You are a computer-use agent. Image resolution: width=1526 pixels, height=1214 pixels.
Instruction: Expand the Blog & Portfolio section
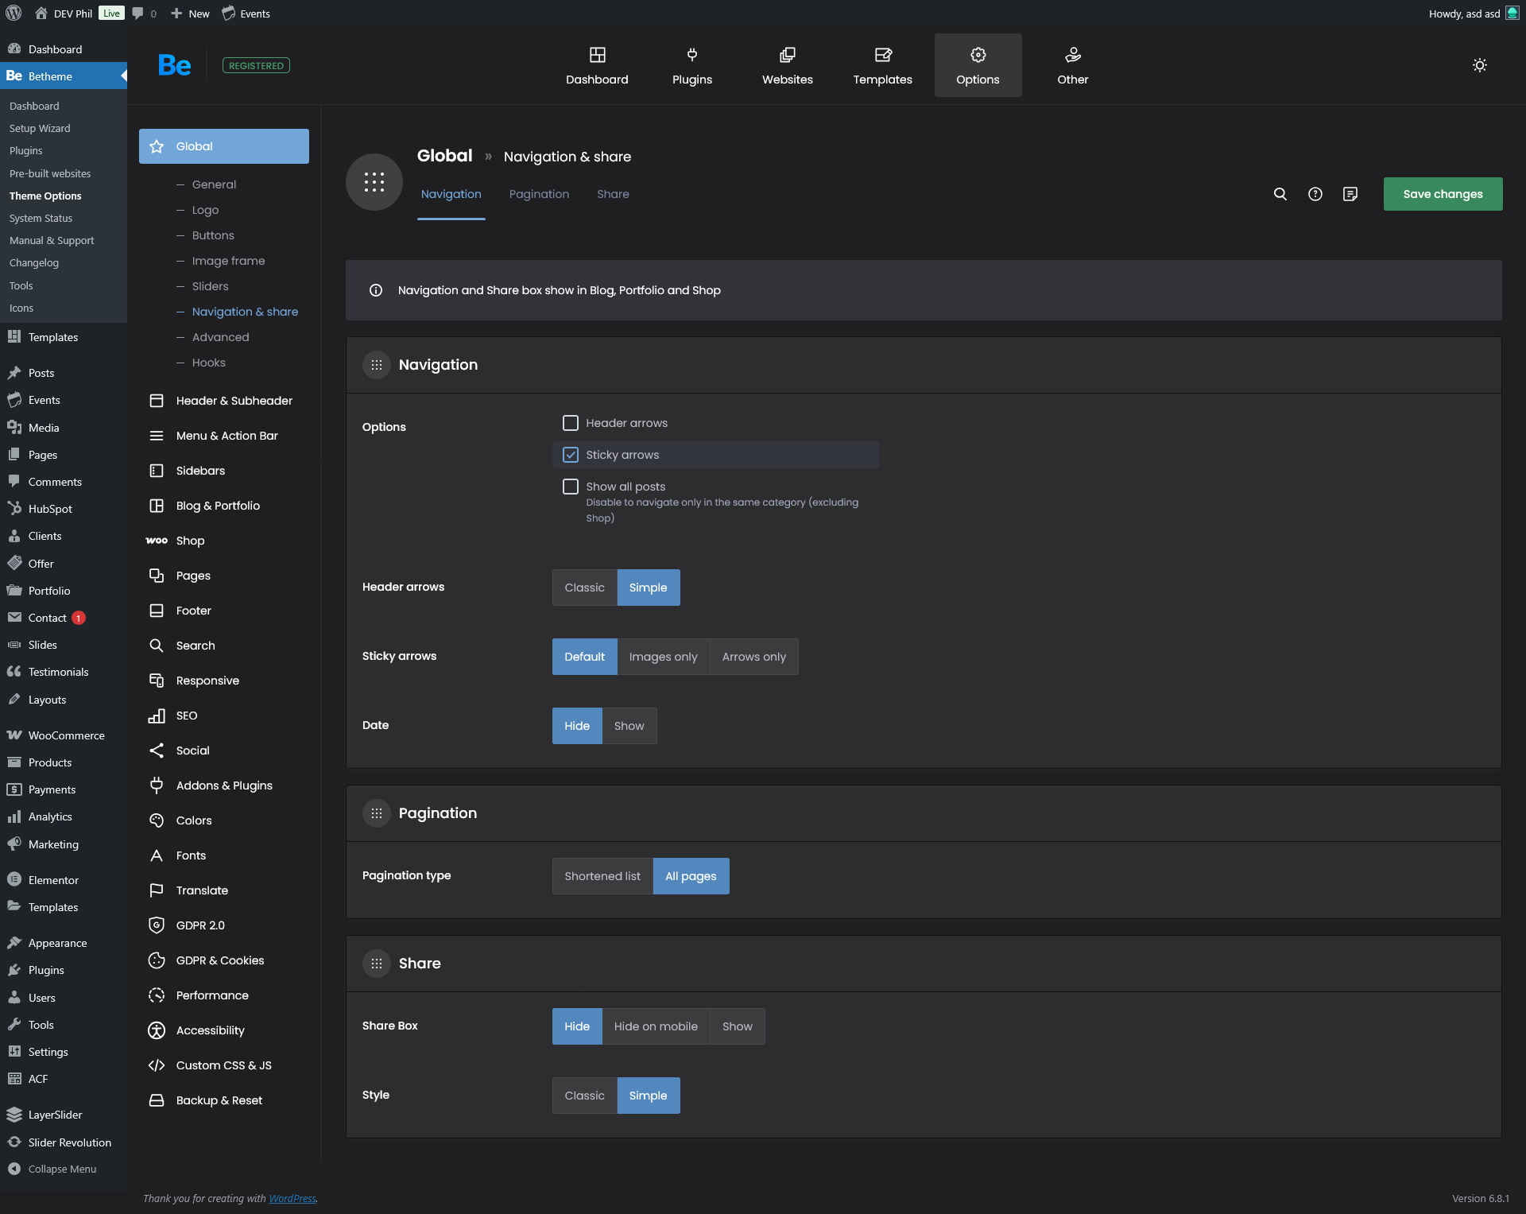point(218,506)
